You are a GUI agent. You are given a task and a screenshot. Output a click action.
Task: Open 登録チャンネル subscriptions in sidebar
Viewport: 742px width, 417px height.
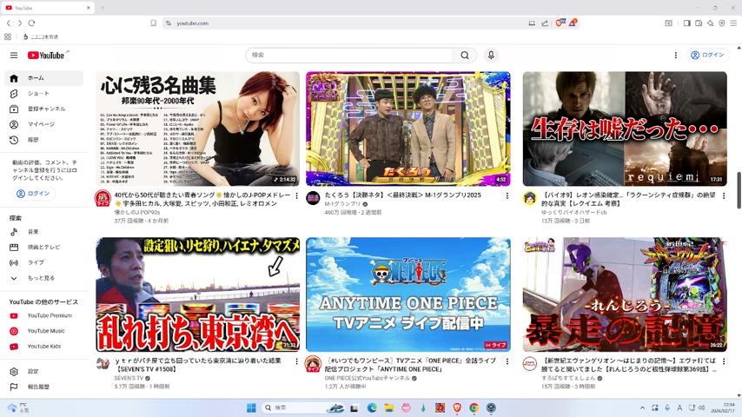coord(44,109)
